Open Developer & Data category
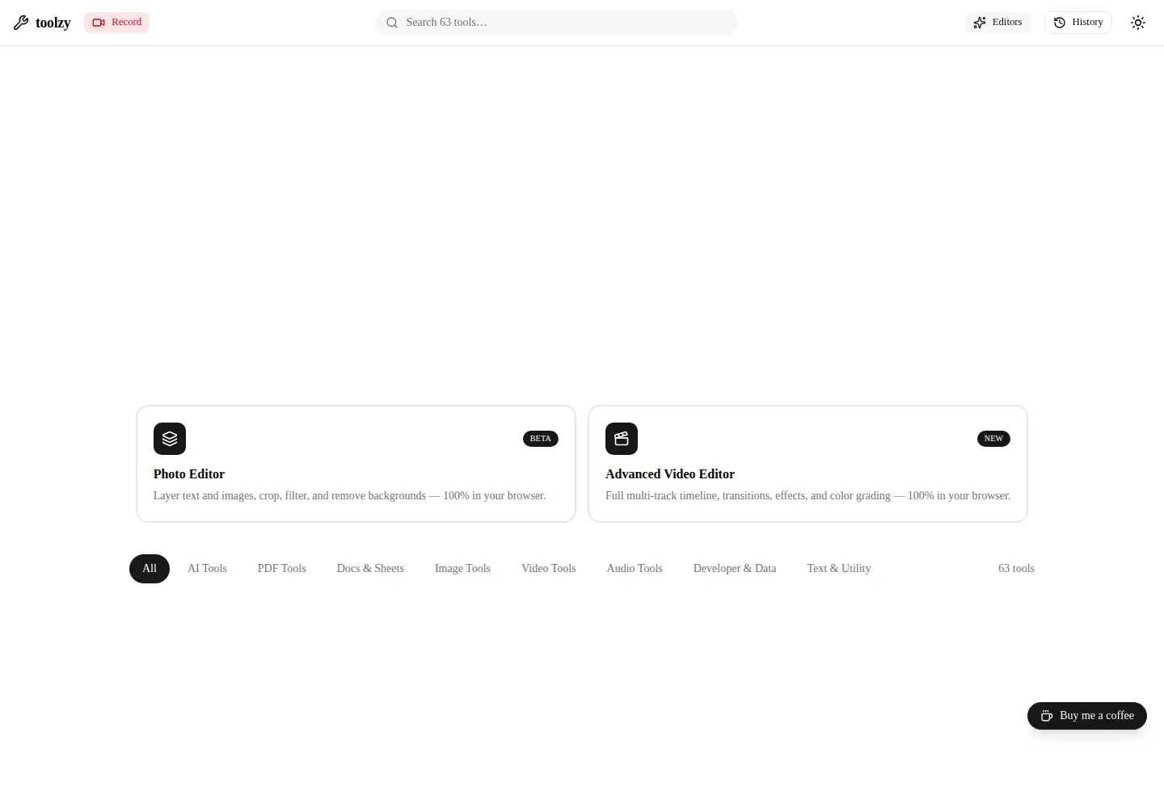Viewport: 1164px width, 808px height. click(x=735, y=569)
